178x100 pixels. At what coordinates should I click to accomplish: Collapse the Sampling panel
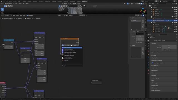pos(154,43)
